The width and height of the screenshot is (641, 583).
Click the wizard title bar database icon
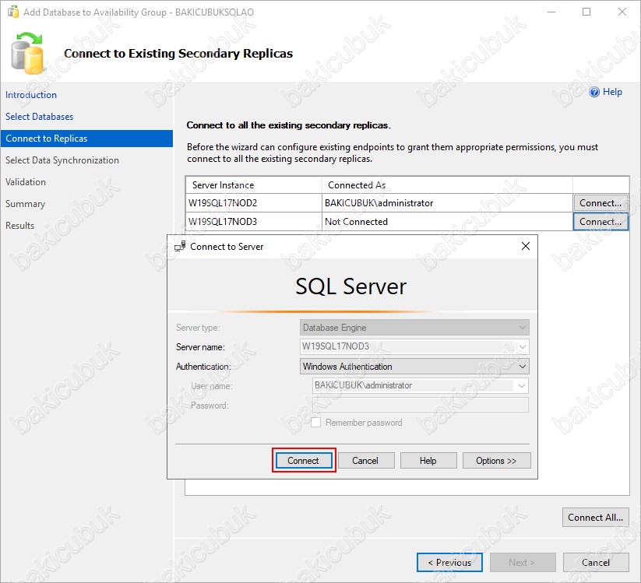click(x=13, y=12)
